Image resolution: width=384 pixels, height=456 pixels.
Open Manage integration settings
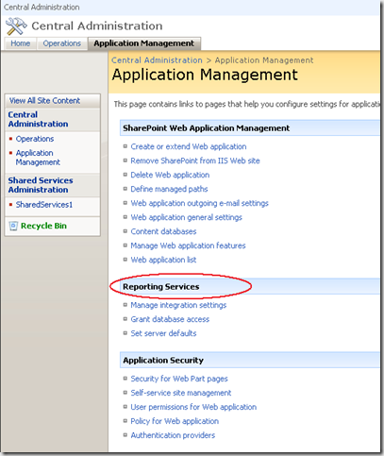(x=178, y=305)
